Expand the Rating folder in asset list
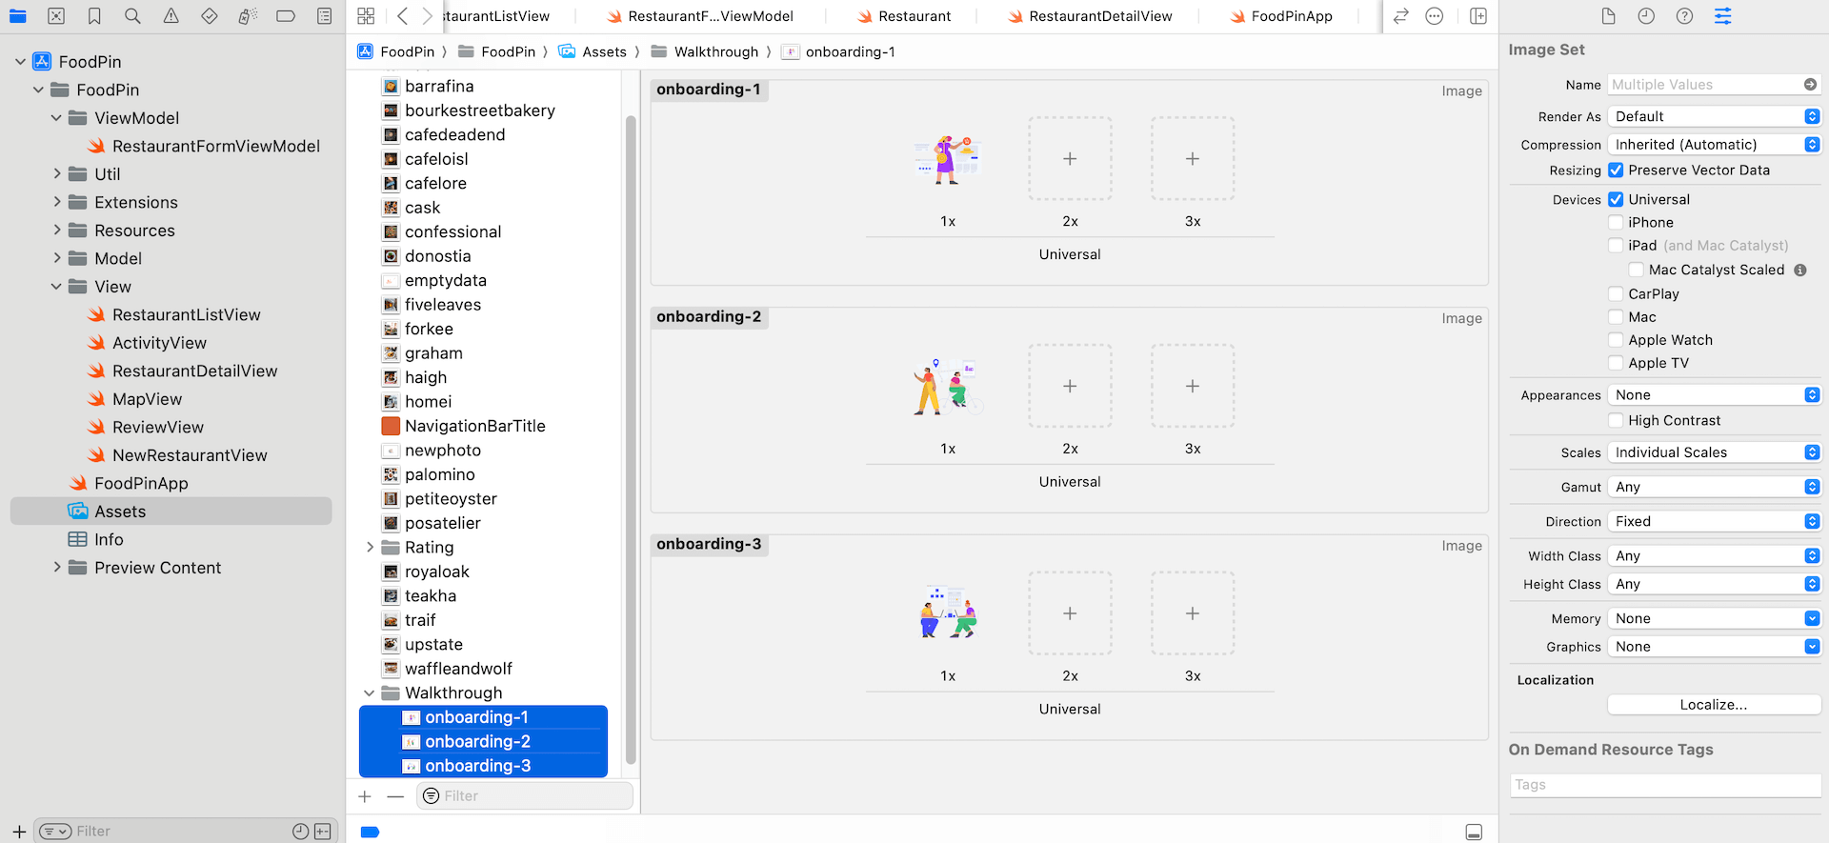Screen dimensions: 1829x843 click(370, 548)
